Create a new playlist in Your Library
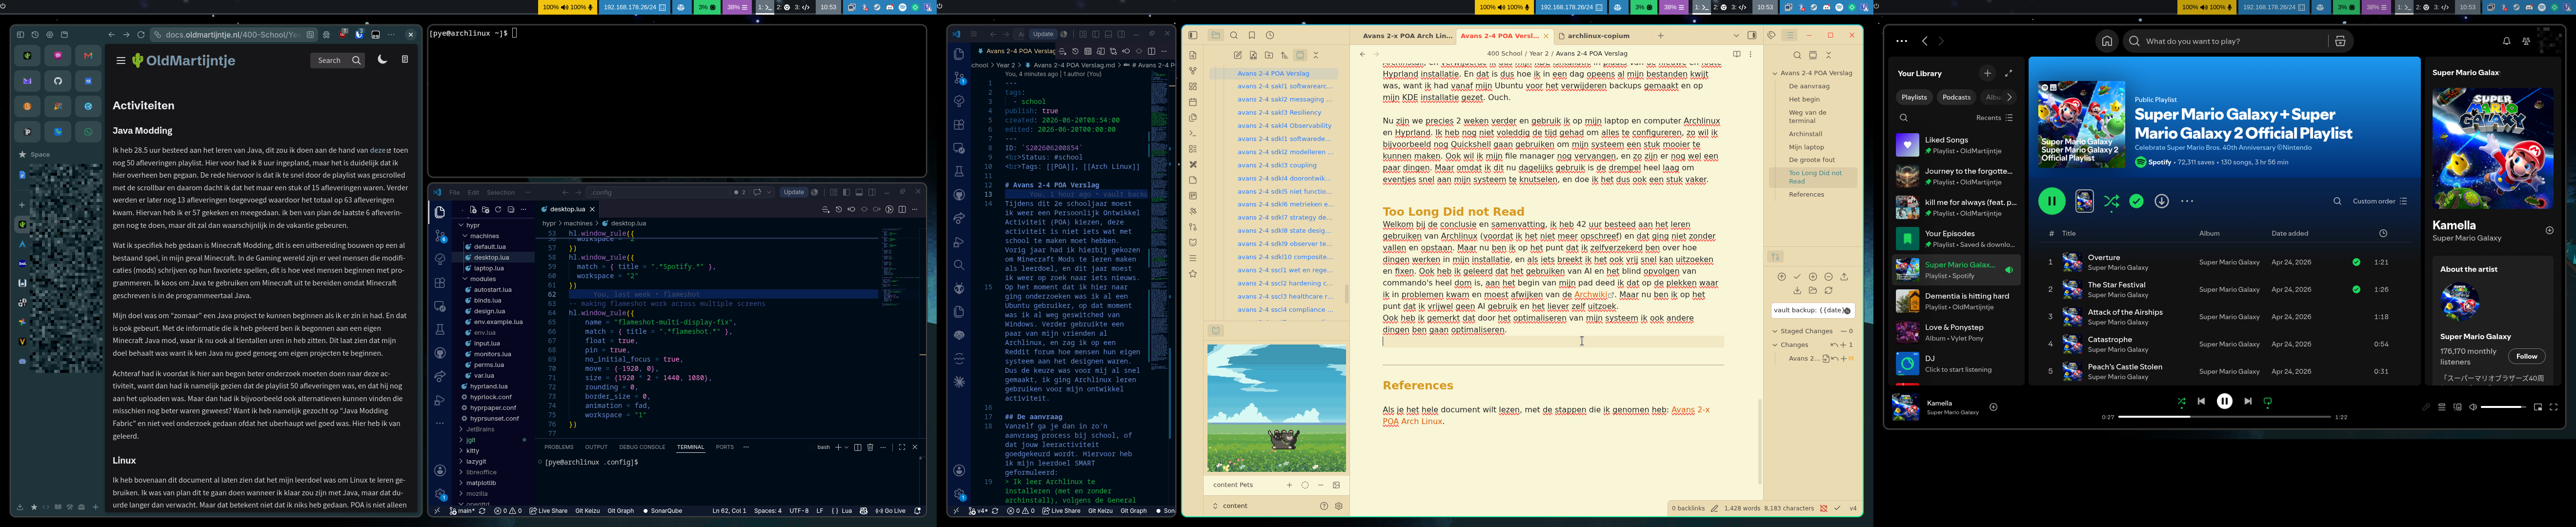2576x527 pixels. pyautogui.click(x=1987, y=73)
